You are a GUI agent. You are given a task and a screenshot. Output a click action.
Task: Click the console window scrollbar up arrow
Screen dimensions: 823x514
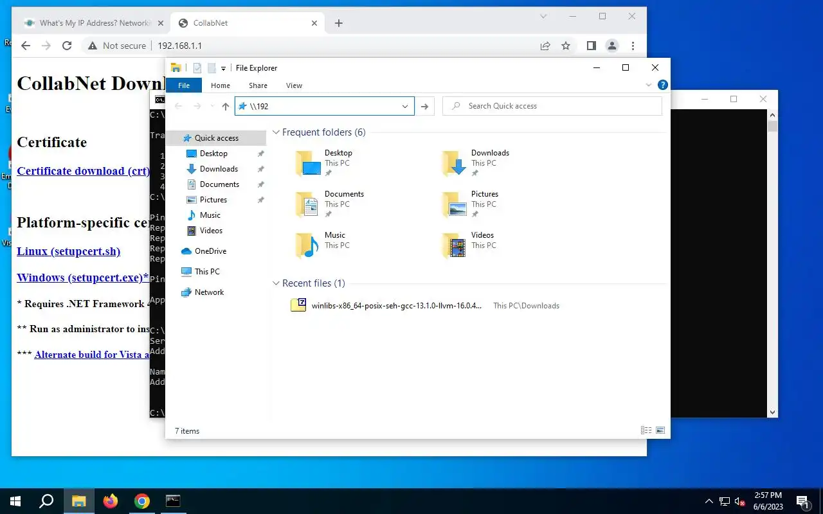772,114
